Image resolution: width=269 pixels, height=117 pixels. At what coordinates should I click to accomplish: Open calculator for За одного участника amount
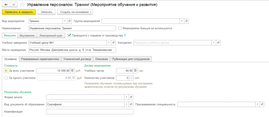click(74, 78)
